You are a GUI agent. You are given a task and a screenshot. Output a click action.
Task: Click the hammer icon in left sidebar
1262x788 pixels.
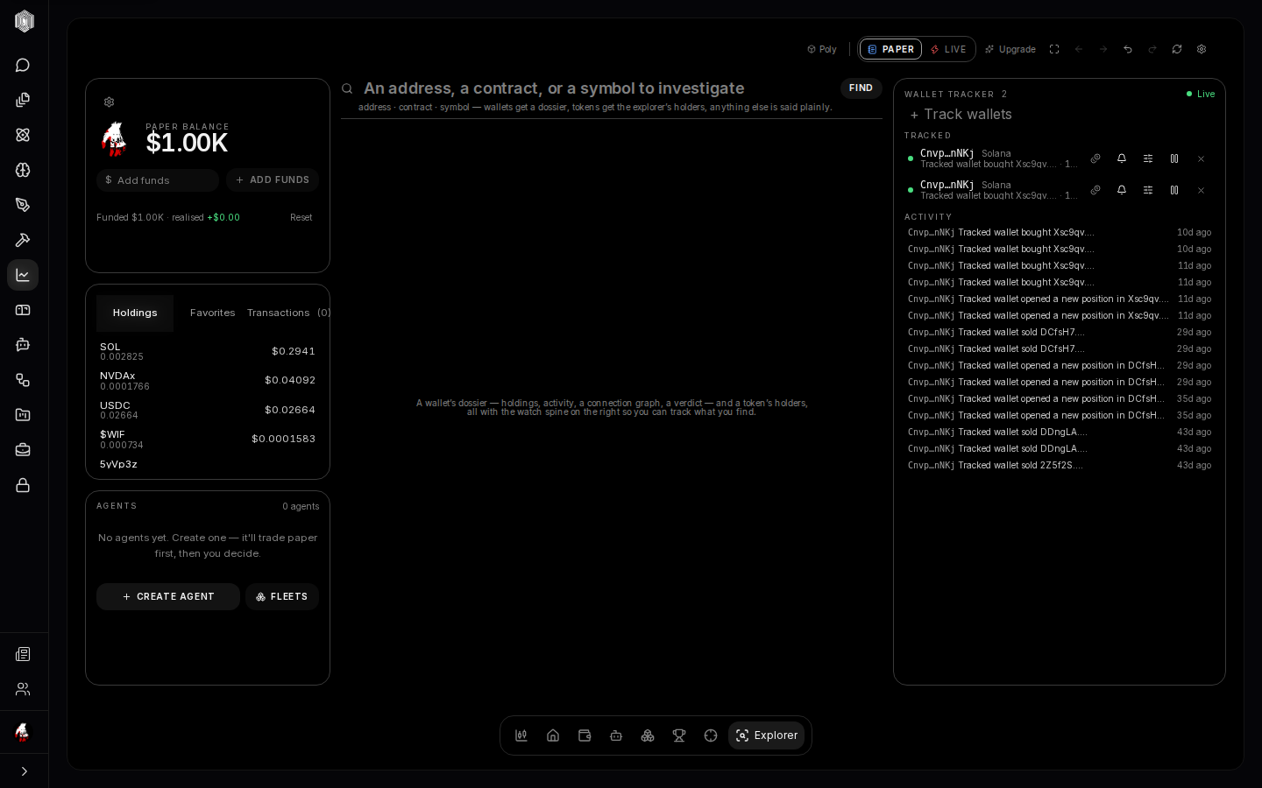(x=23, y=240)
